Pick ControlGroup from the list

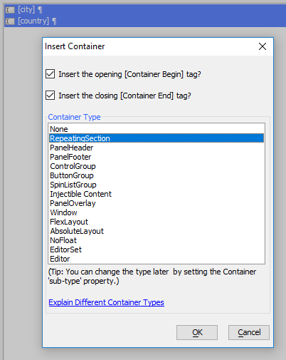point(157,166)
